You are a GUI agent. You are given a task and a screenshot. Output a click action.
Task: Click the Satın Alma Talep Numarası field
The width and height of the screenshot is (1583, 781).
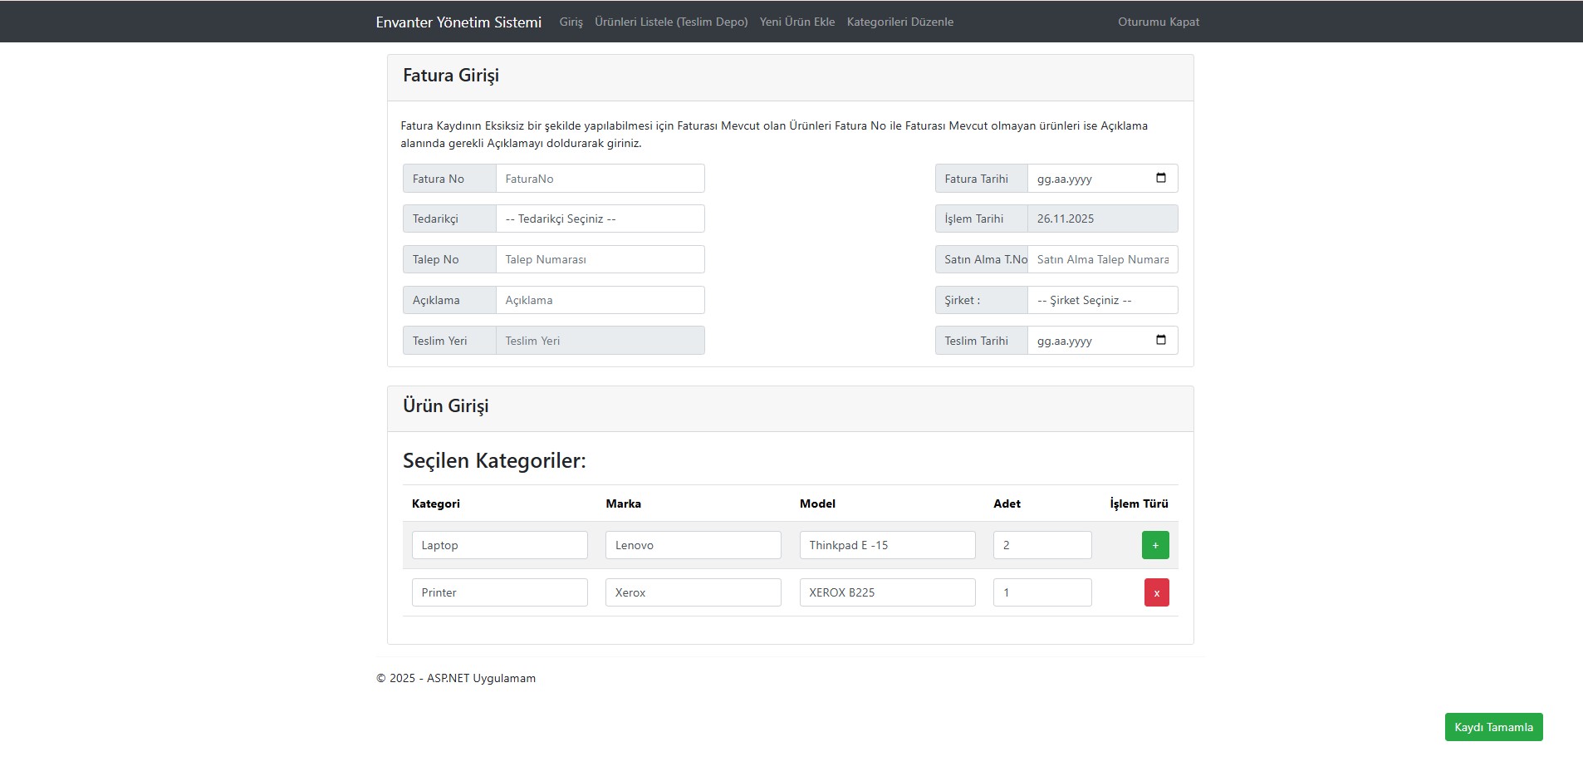[x=1102, y=259]
